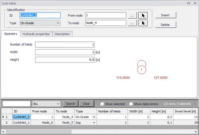The height and width of the screenshot is (135, 199).
Task: Expand Type dropdown arrow in CurbInlet_1 row
Action: pos(94,123)
